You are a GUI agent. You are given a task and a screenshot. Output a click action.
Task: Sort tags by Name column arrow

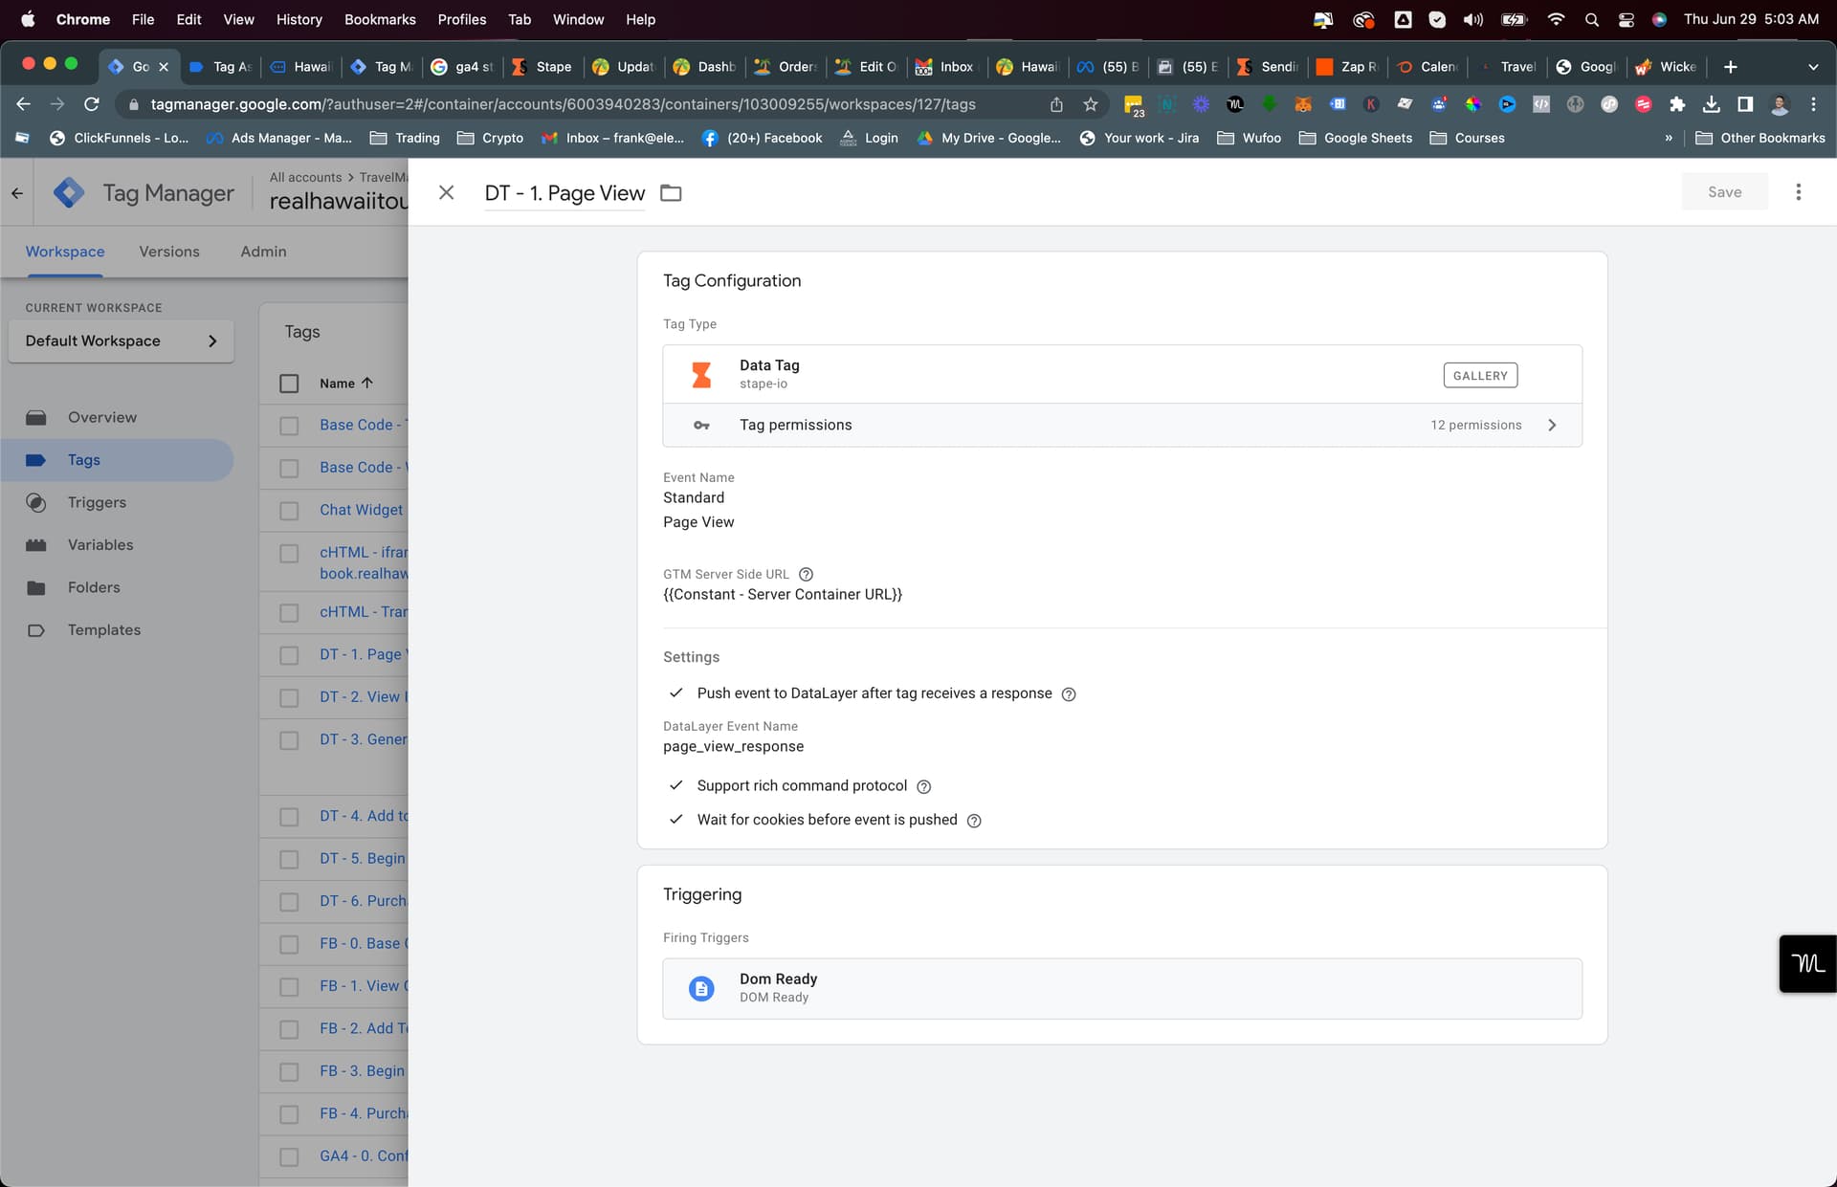[x=367, y=383]
